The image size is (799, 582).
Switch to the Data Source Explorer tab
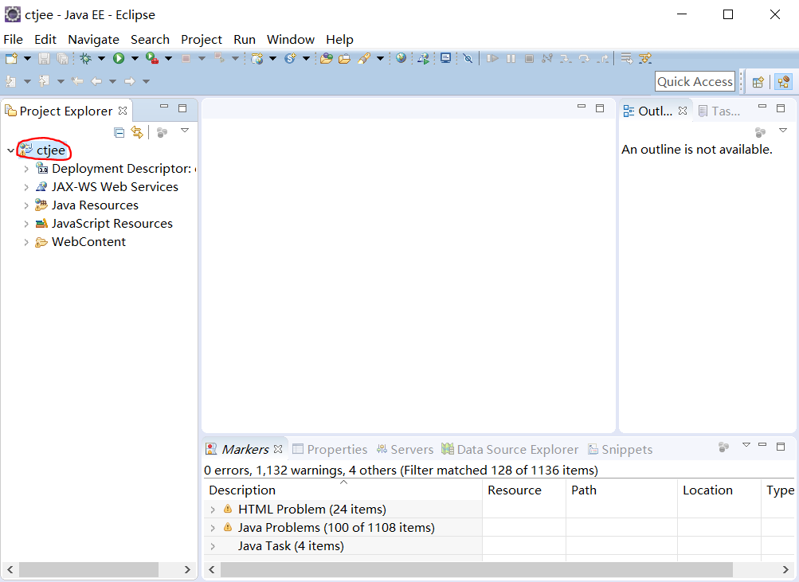pos(510,450)
